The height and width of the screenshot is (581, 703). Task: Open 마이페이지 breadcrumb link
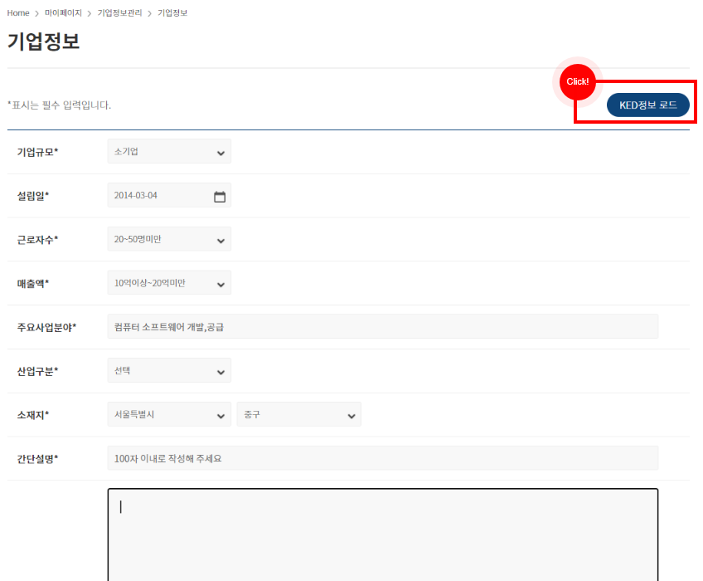click(63, 13)
